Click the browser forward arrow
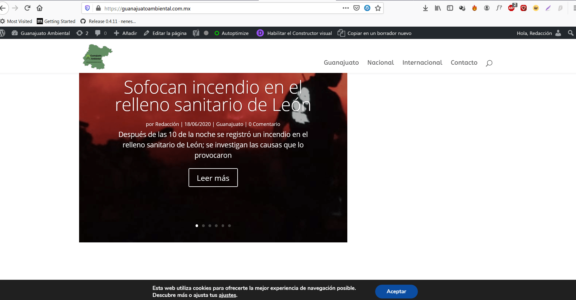 point(15,8)
